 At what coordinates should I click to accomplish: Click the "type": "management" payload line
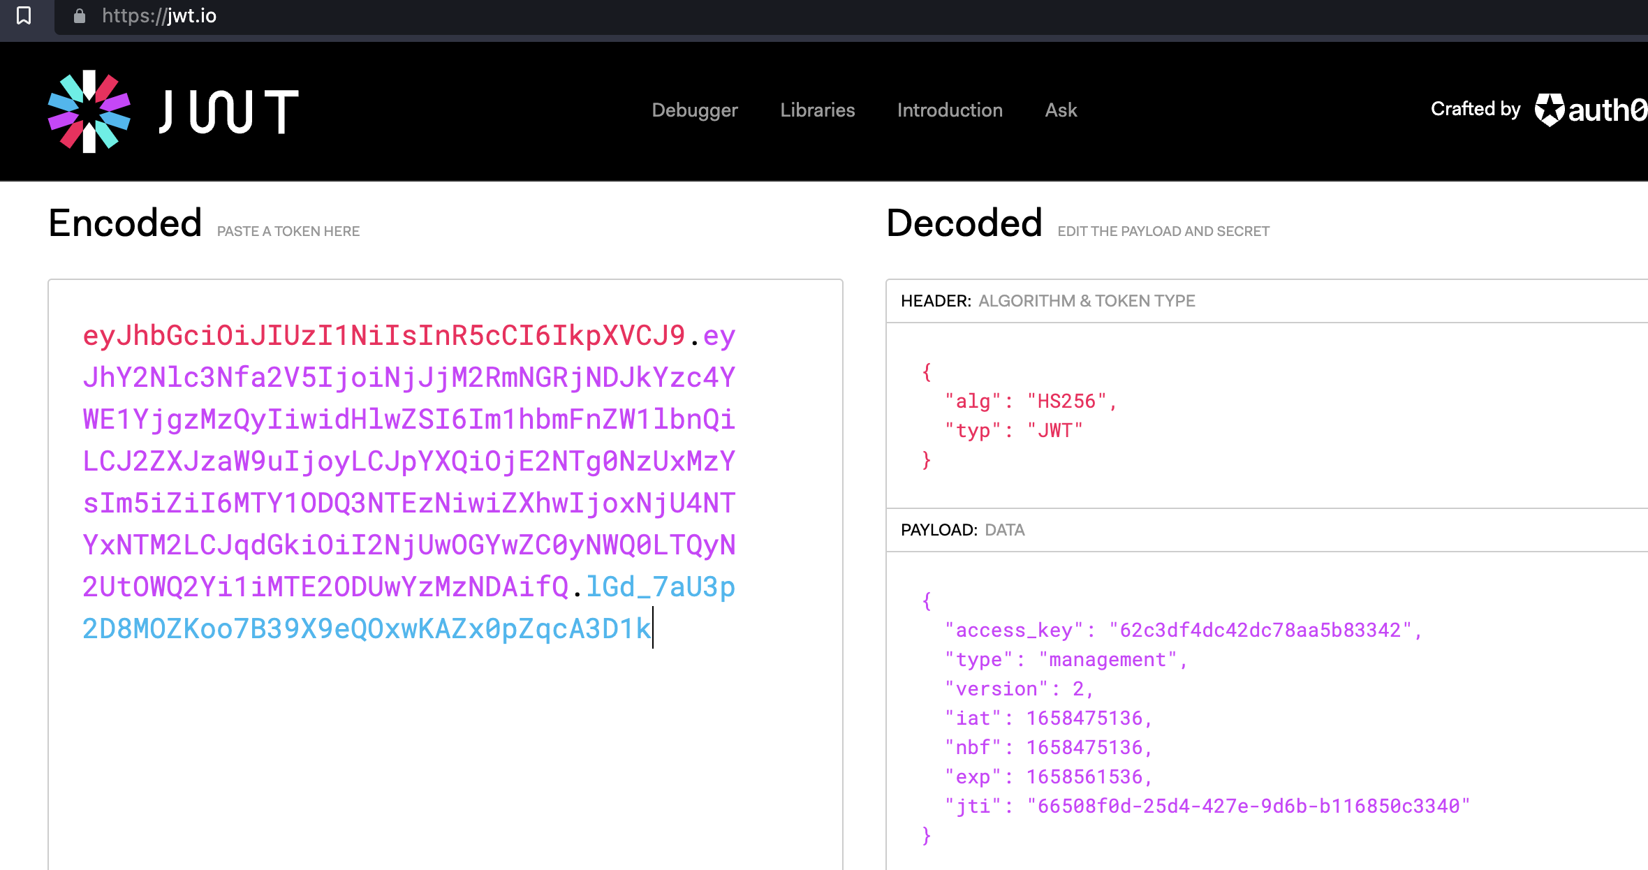coord(1065,660)
